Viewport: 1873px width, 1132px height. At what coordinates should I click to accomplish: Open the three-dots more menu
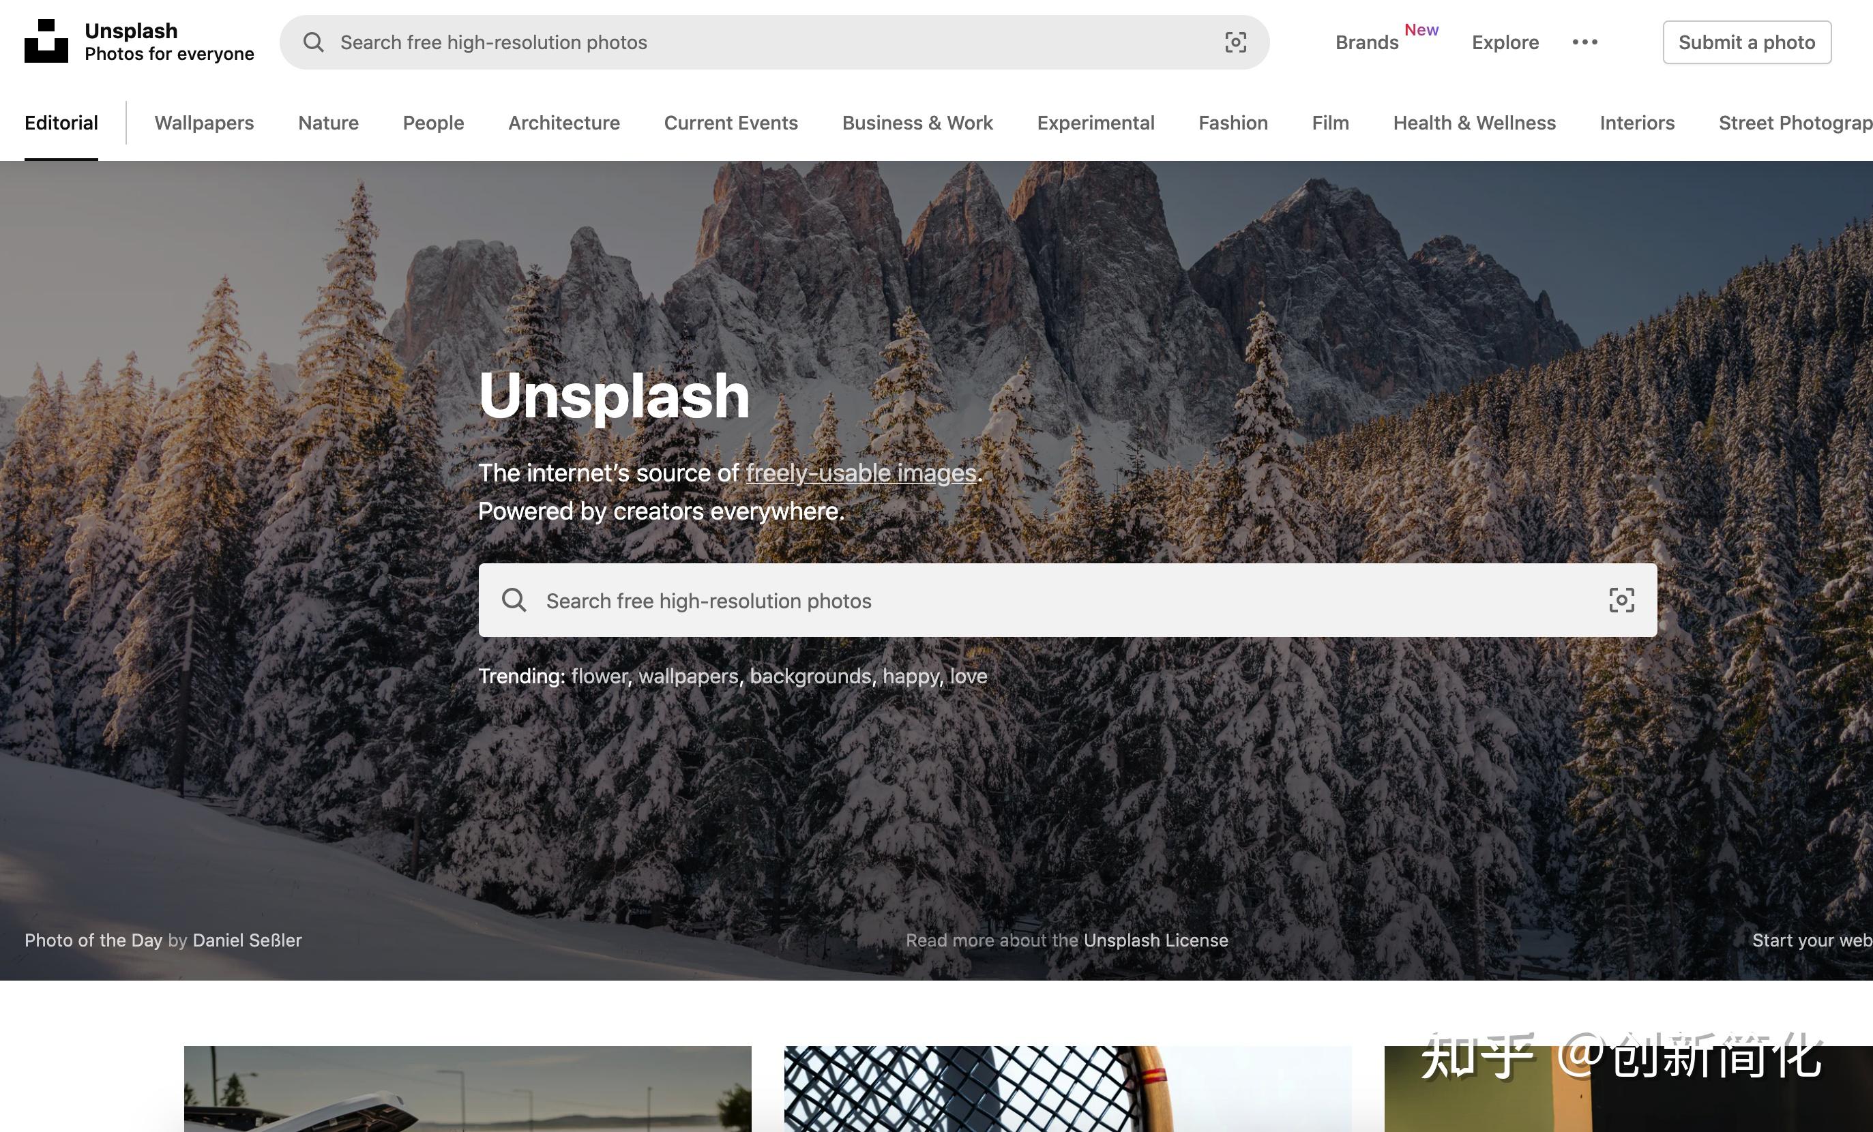point(1585,42)
